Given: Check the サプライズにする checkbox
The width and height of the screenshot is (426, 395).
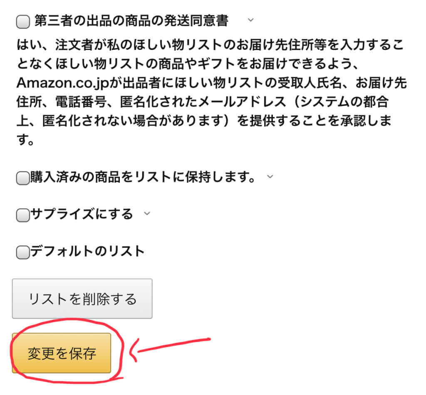Looking at the screenshot, I should [22, 215].
